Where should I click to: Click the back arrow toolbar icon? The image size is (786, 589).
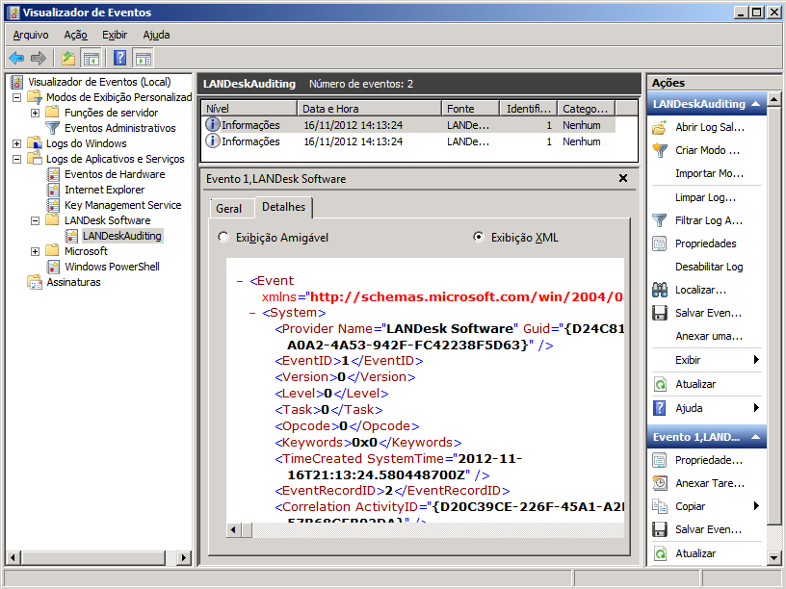pyautogui.click(x=16, y=58)
